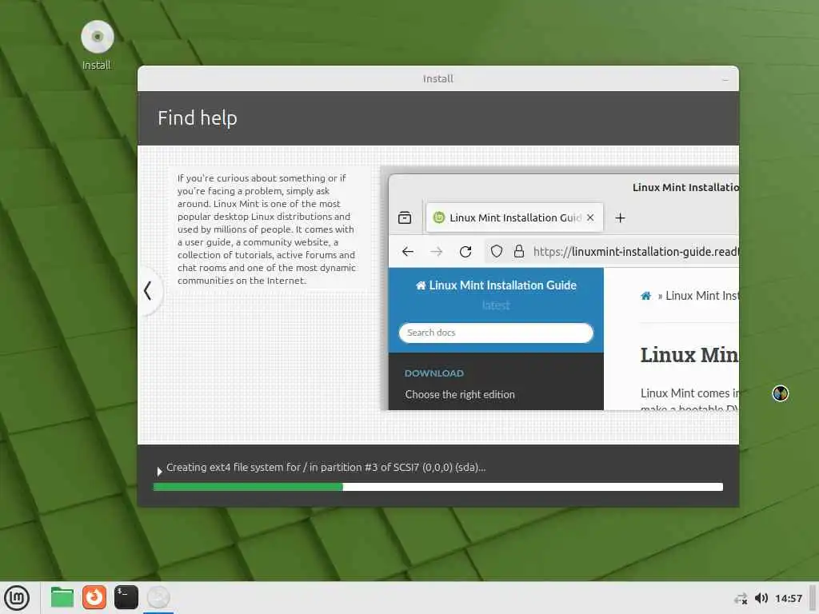
Task: Click the show desktop strip at the panel end
Action: click(x=813, y=598)
